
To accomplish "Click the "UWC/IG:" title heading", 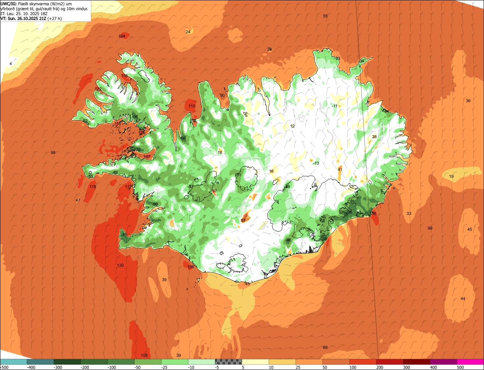I will pyautogui.click(x=9, y=4).
